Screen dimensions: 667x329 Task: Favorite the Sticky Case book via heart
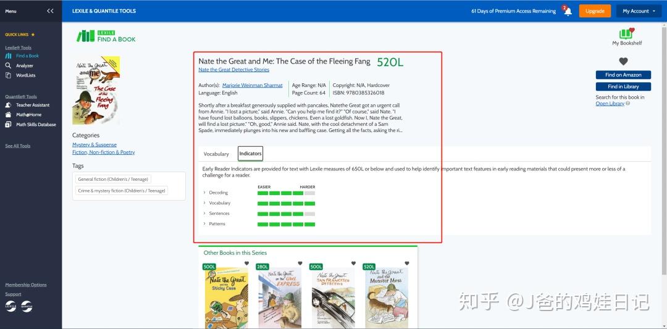246,264
